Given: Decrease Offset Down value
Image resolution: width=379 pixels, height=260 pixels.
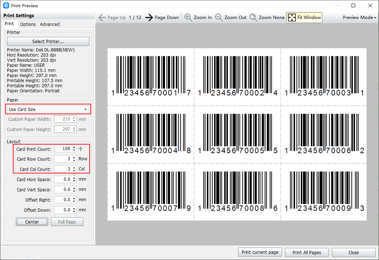Looking at the screenshot, I should click(x=74, y=212).
